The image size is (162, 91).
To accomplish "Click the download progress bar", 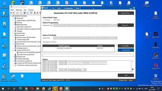I will coord(88,55).
